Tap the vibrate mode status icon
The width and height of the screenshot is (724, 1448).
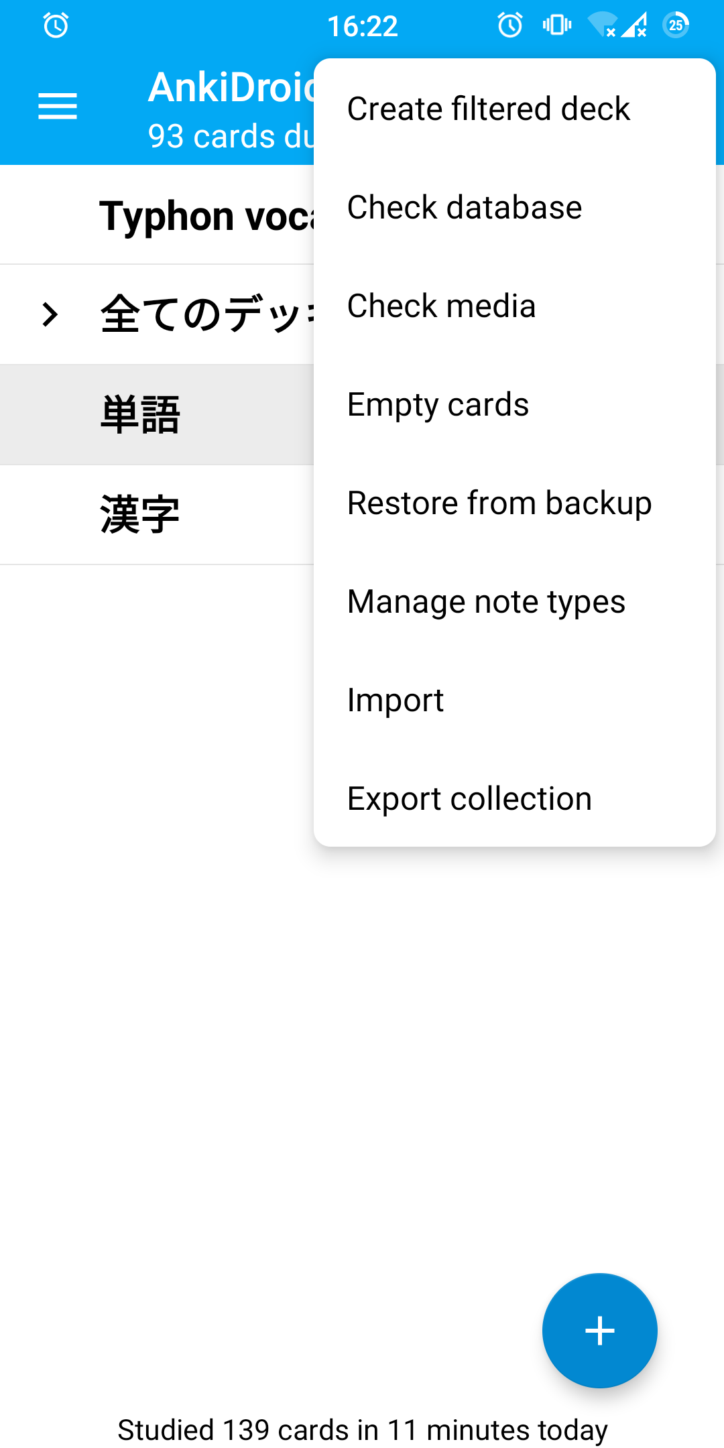[x=557, y=25]
